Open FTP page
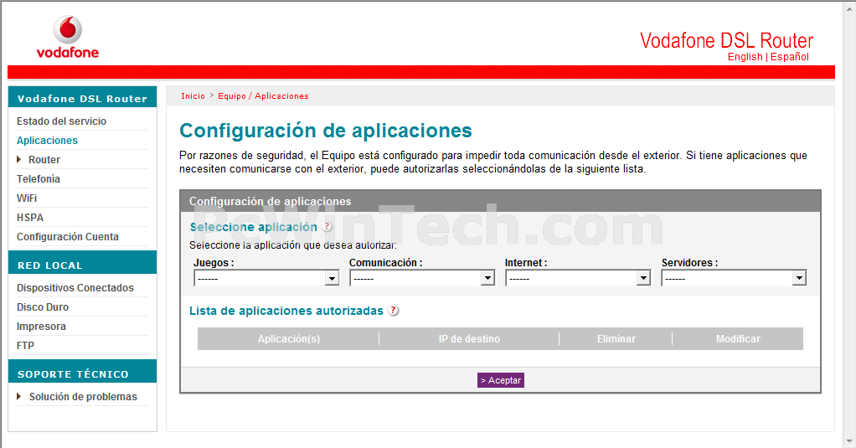The width and height of the screenshot is (856, 448). [25, 345]
